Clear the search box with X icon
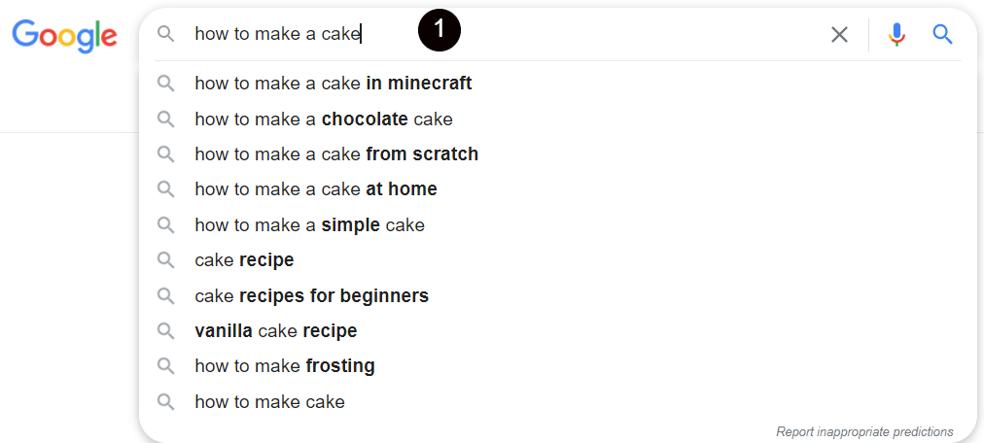This screenshot has height=443, width=984. coord(839,34)
